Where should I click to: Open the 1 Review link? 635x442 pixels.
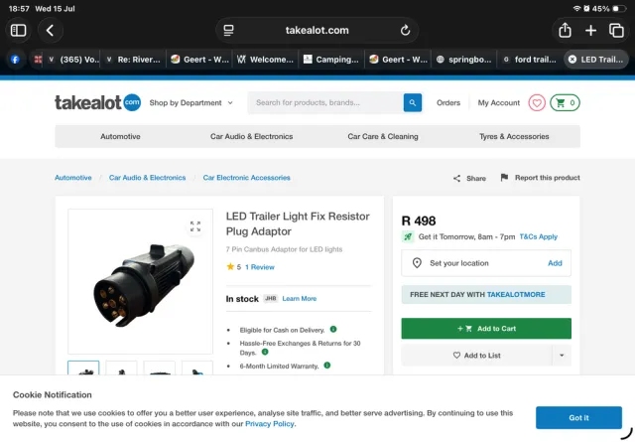pos(260,267)
